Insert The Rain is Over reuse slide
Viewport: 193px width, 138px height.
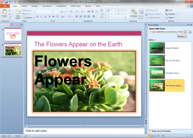point(167,73)
